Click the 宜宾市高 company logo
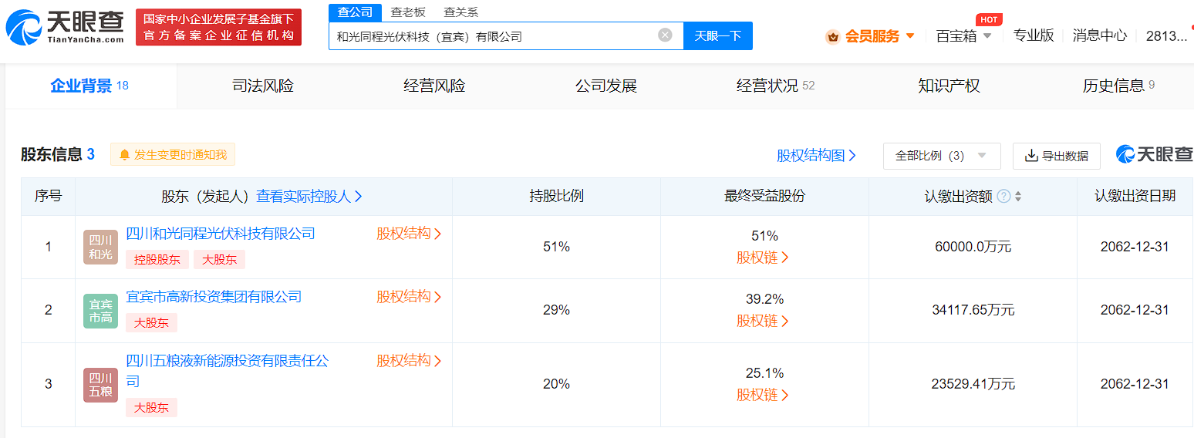The width and height of the screenshot is (1194, 438). coord(101,311)
